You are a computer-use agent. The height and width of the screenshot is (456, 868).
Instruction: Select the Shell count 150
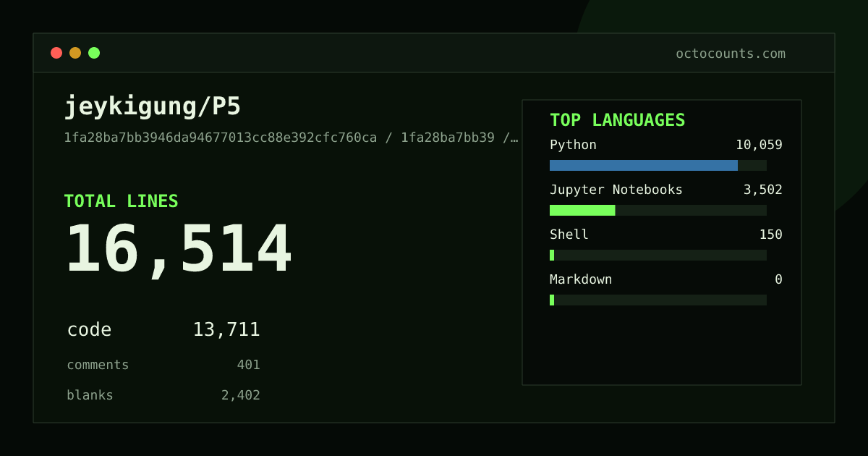tap(771, 235)
